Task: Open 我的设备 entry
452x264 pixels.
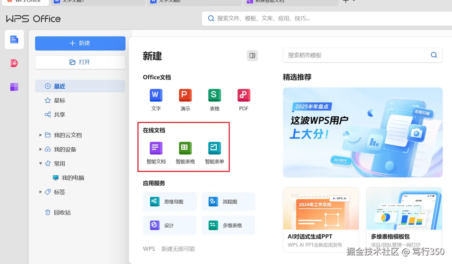Action: pyautogui.click(x=65, y=149)
